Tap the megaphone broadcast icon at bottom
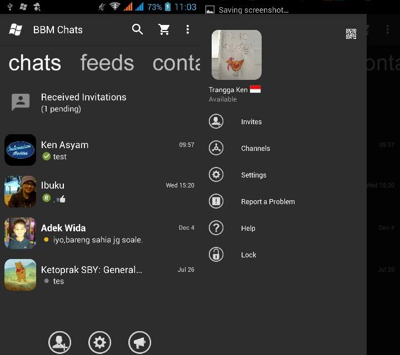Screen dimensions: 400x355 (139, 342)
